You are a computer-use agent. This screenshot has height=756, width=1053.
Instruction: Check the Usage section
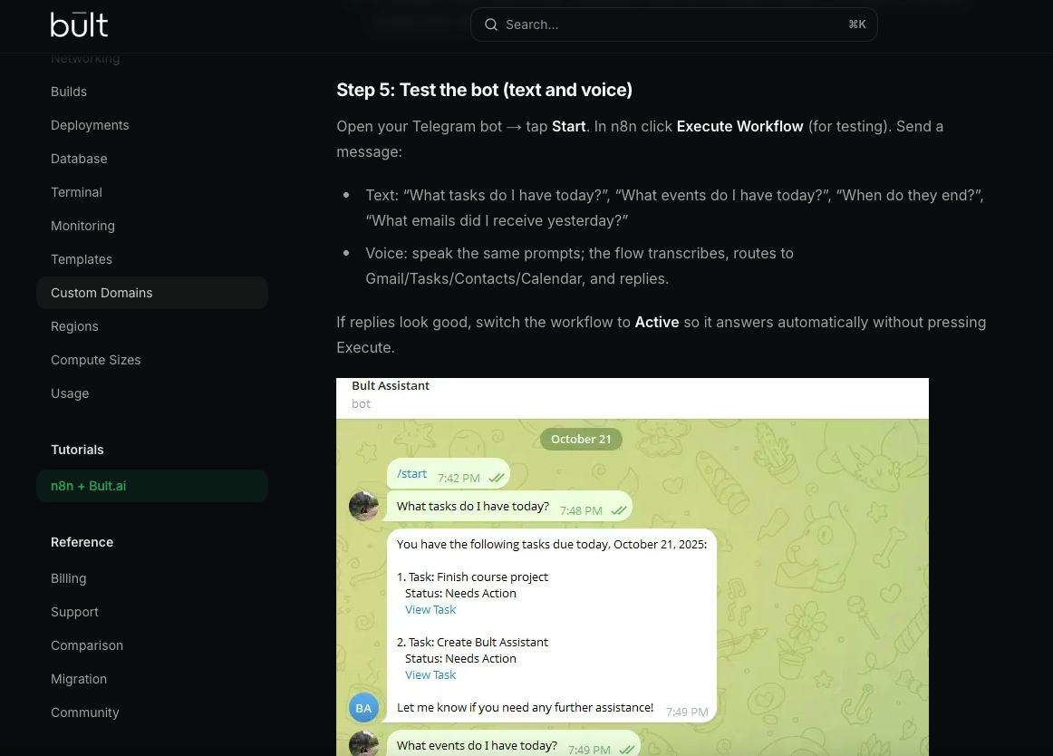click(70, 393)
